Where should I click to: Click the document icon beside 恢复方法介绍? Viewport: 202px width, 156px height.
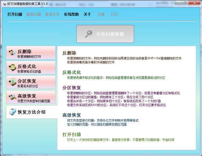[x=12, y=112]
